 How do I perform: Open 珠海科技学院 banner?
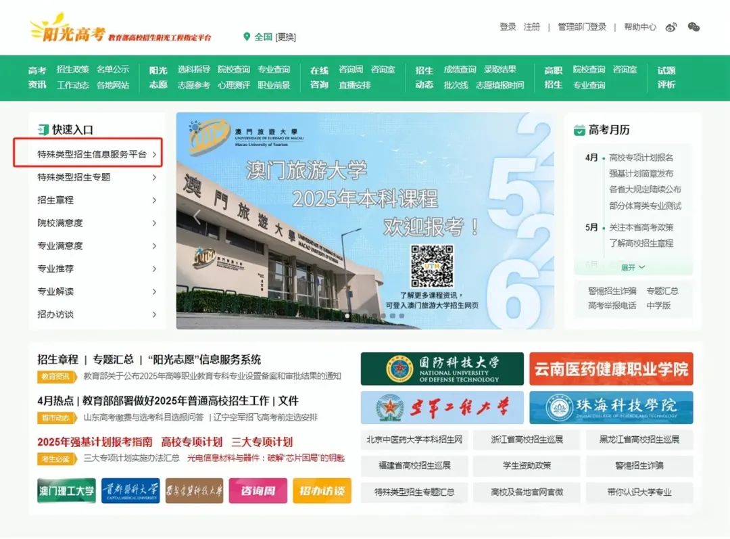[611, 408]
